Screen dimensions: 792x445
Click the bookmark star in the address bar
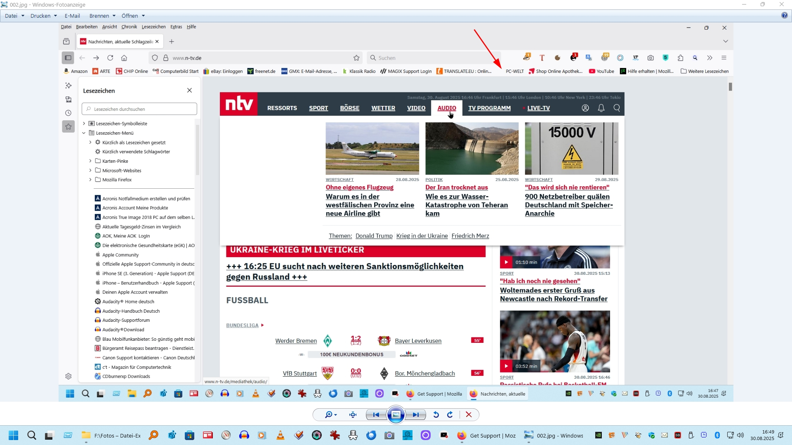(356, 58)
